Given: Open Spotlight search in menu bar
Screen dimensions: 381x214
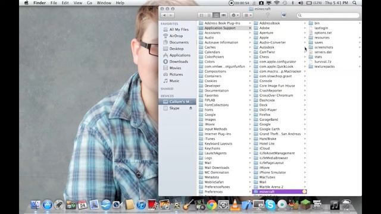Looking at the screenshot, I should (355, 3).
